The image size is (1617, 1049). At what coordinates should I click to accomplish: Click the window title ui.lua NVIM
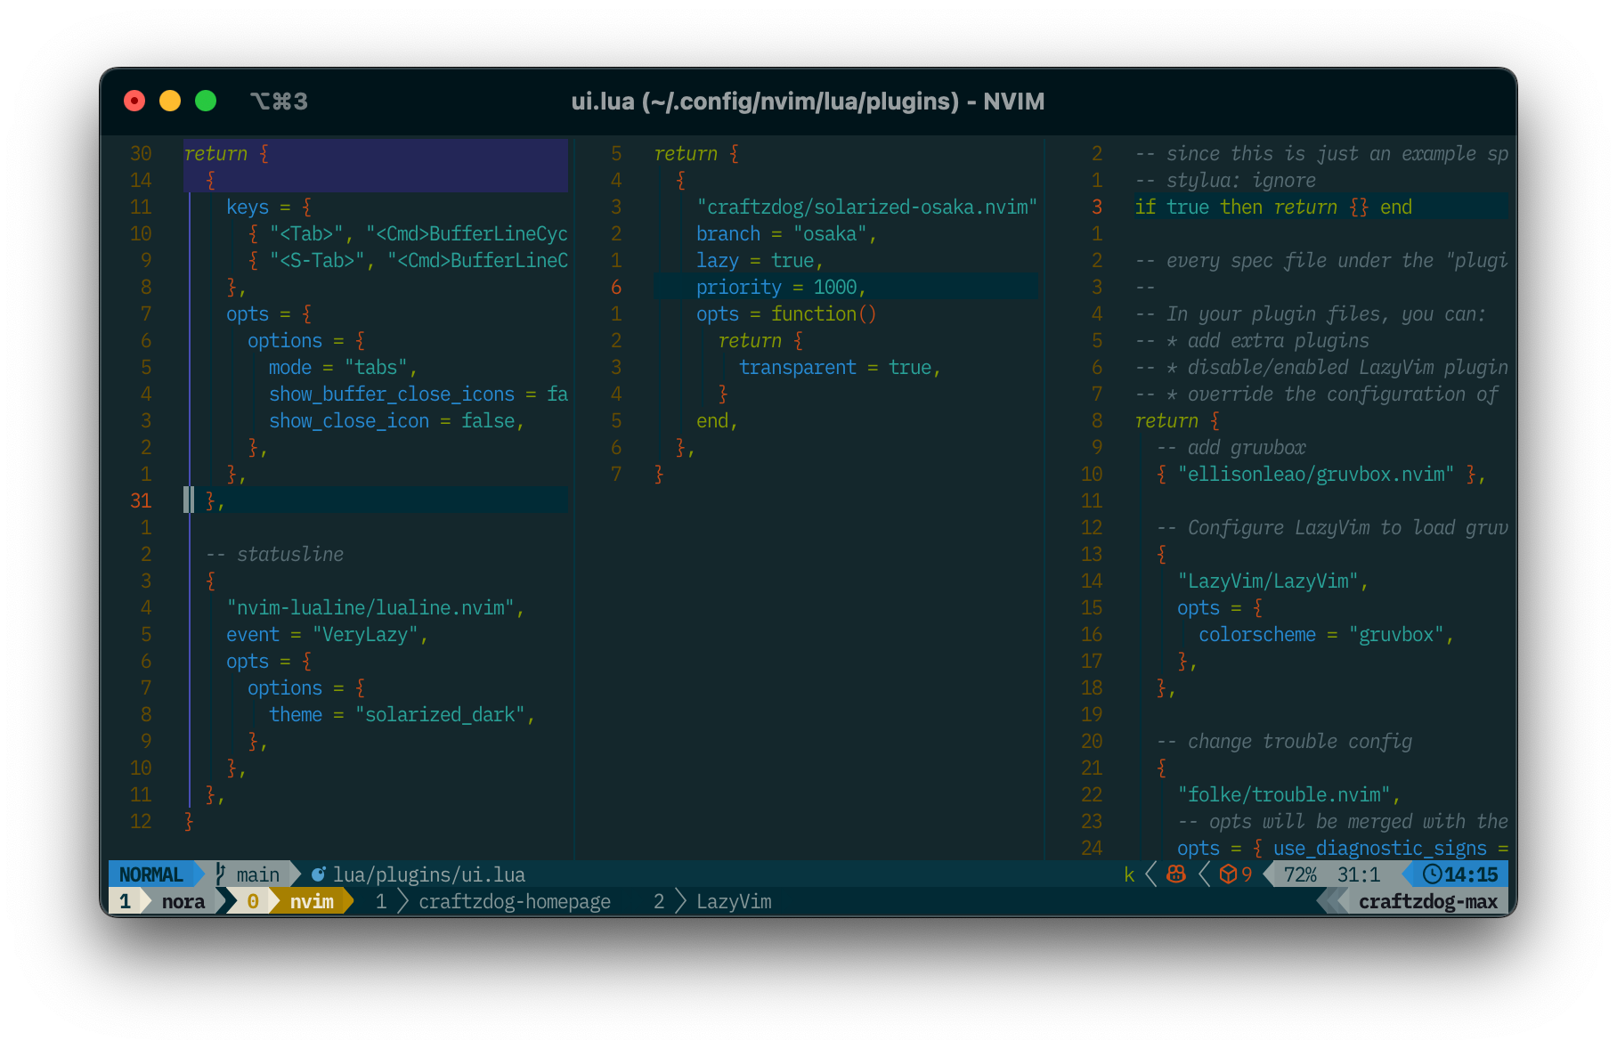[808, 102]
